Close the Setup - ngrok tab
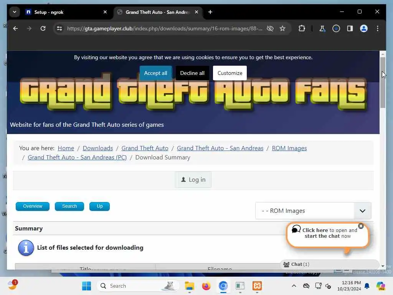Viewport: 393px width, 295px height. [105, 12]
